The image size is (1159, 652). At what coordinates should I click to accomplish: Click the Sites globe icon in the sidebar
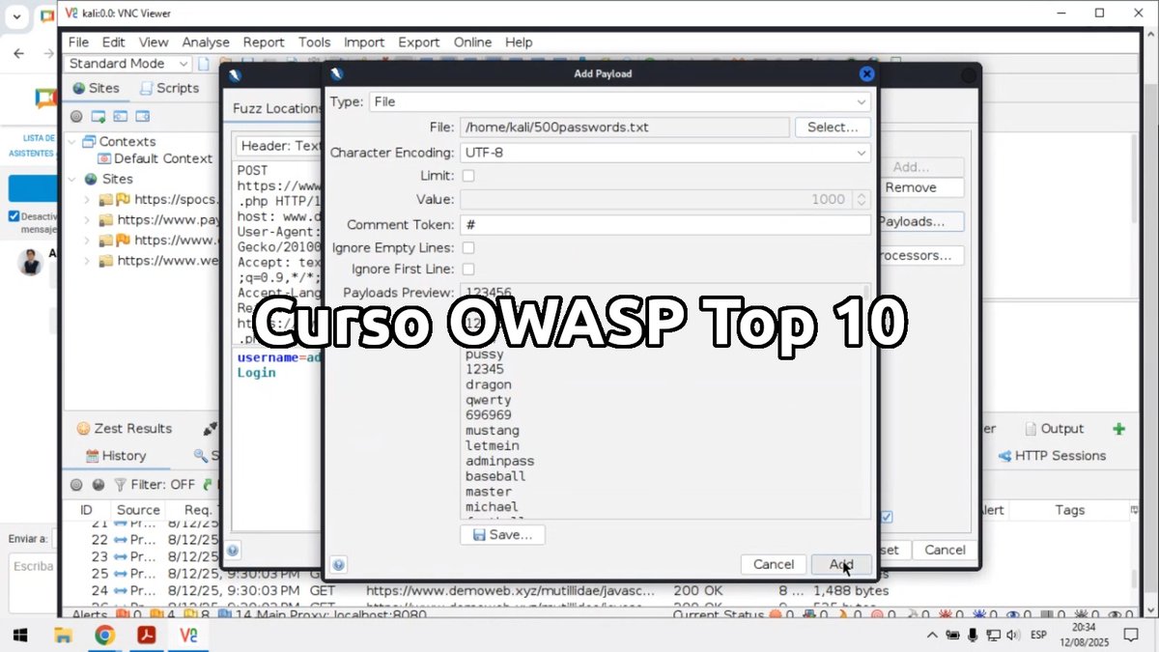pos(77,87)
